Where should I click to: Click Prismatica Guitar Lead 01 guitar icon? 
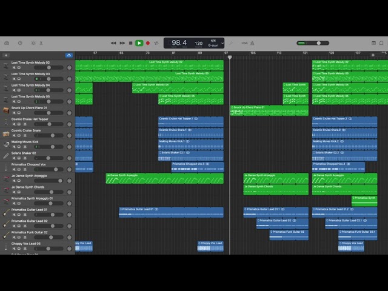coord(6,212)
